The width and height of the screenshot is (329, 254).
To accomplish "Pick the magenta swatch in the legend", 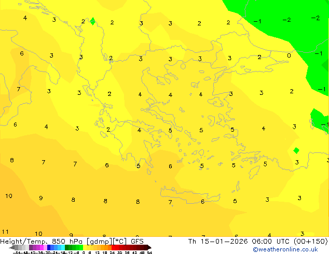I will pyautogui.click(x=42, y=248).
